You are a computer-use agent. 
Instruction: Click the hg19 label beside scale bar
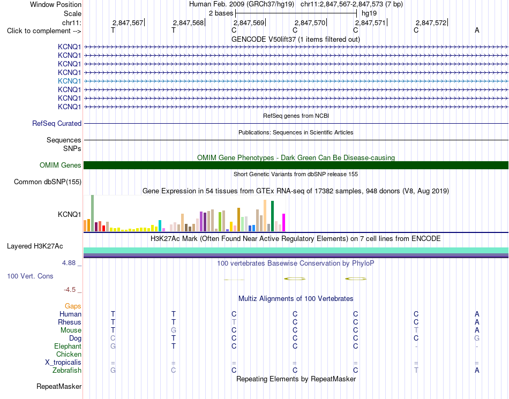369,13
